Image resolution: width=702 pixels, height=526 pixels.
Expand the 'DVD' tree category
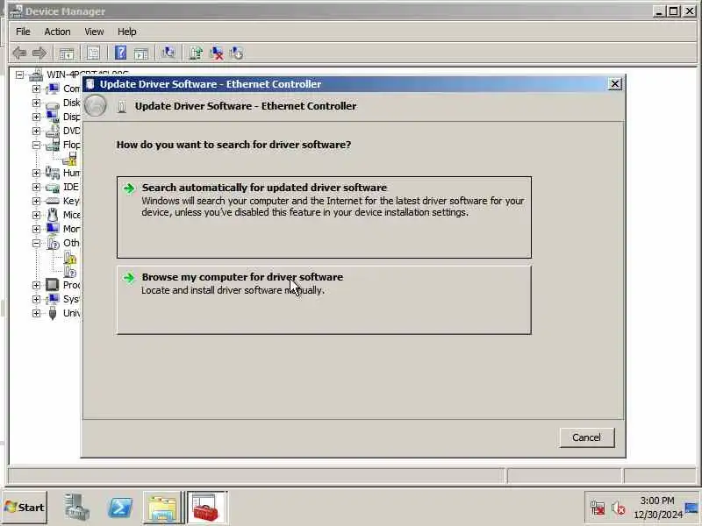click(36, 131)
